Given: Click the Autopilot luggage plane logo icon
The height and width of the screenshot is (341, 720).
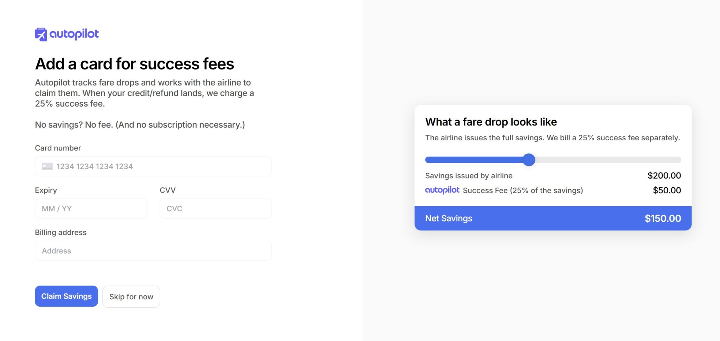Looking at the screenshot, I should coord(41,34).
